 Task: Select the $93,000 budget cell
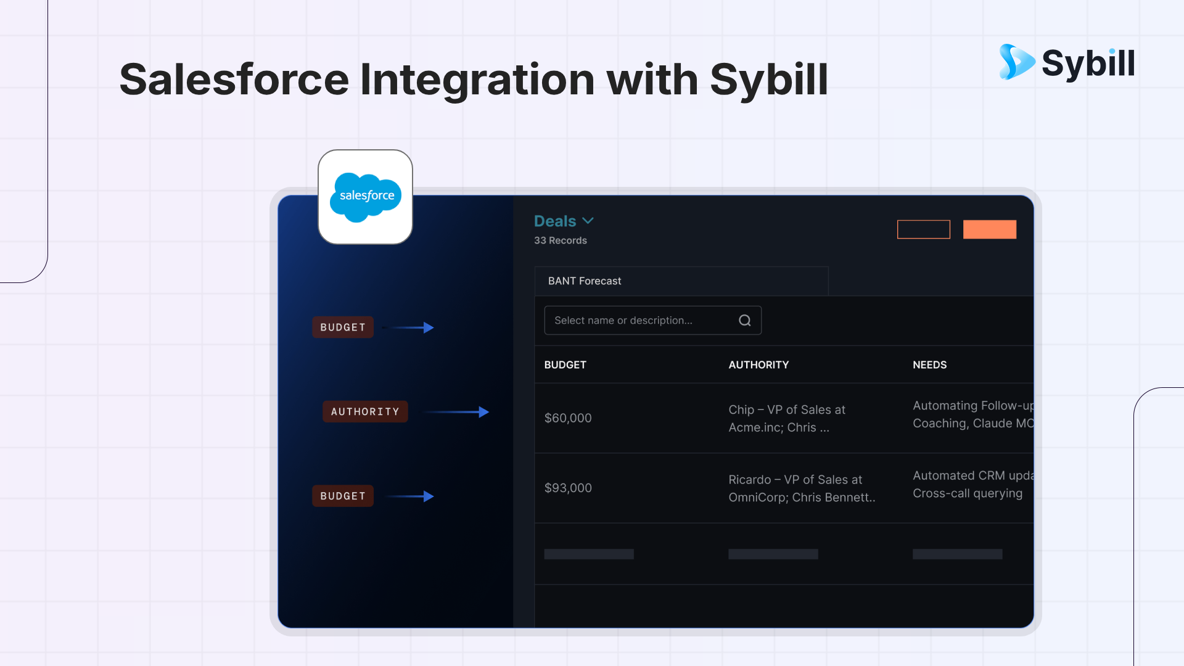point(568,488)
